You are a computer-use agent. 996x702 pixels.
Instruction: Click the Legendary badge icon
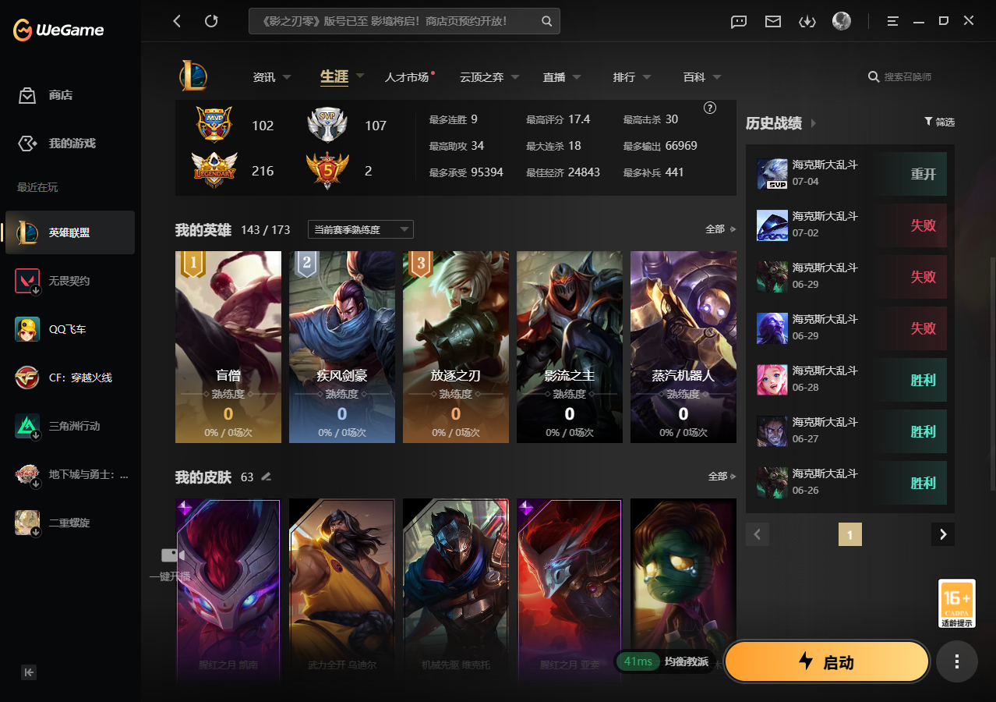click(x=214, y=170)
